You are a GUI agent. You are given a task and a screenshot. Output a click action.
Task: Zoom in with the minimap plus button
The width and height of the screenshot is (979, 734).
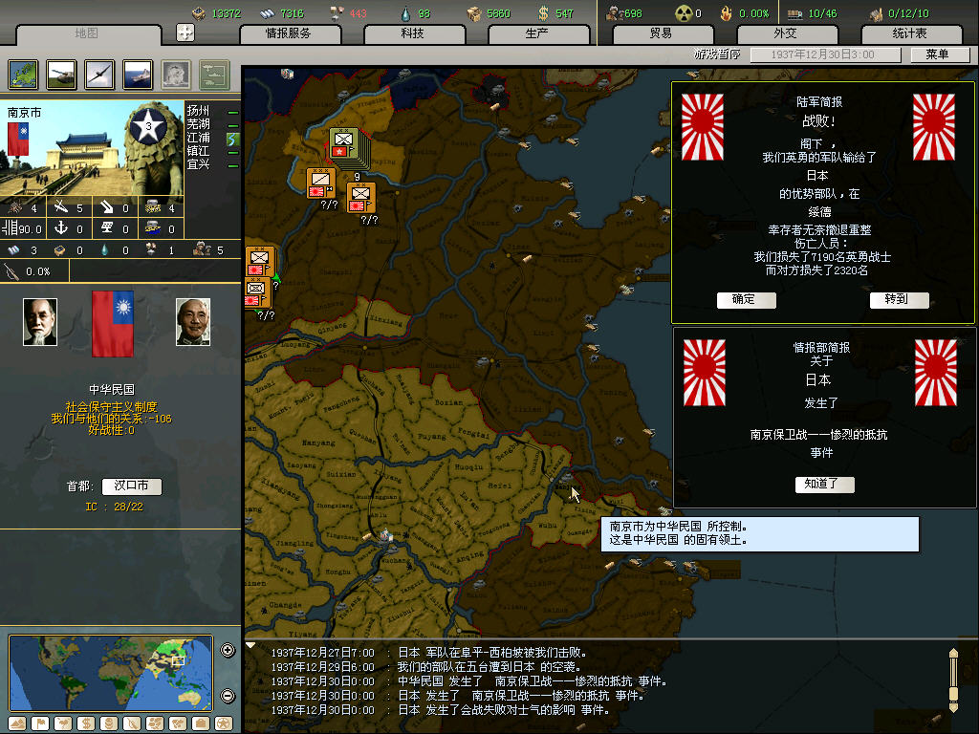coord(228,650)
